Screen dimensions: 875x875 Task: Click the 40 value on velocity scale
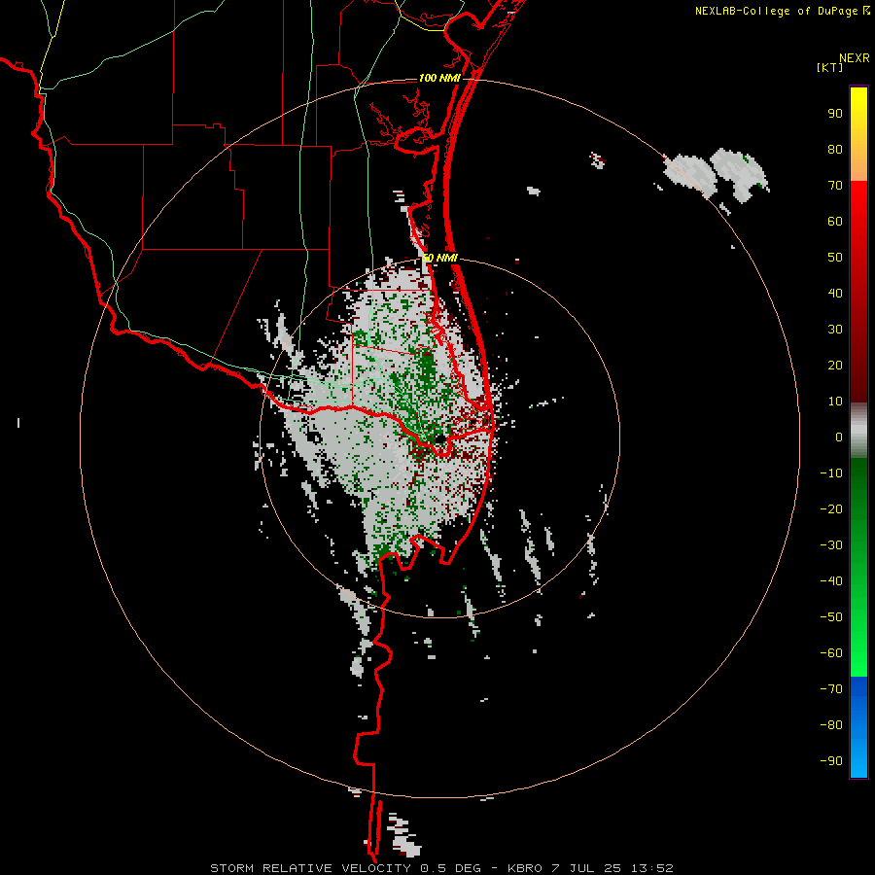835,294
